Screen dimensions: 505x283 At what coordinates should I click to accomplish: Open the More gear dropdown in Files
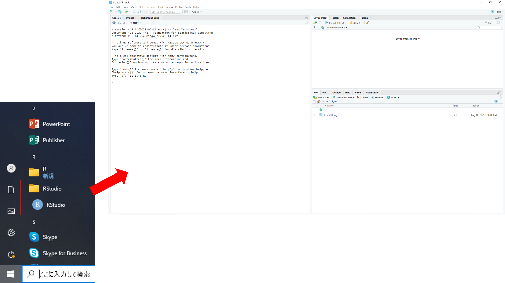click(x=393, y=97)
